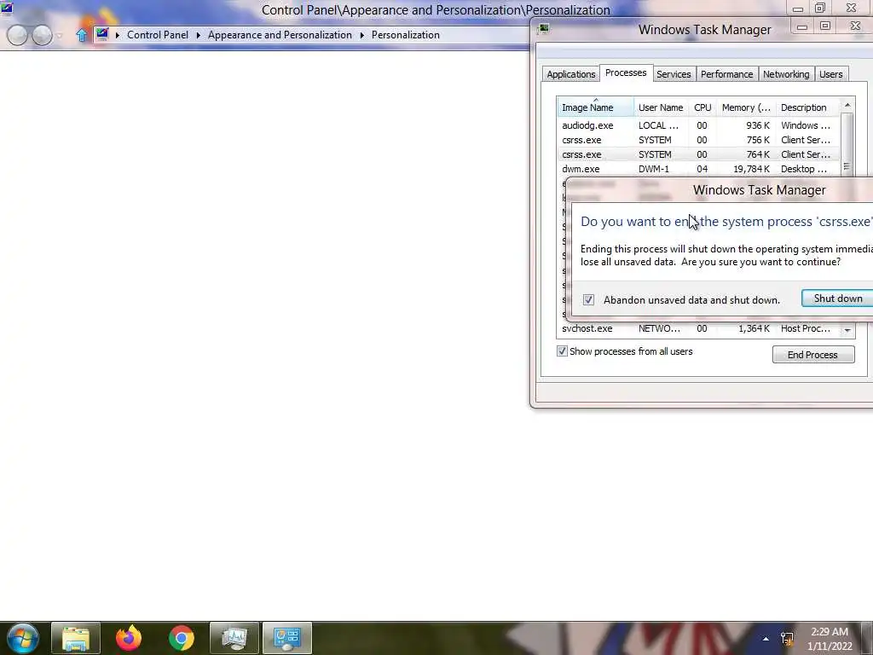Viewport: 873px width, 655px height.
Task: Click the Control Panel window title icon
Action: (x=7, y=8)
